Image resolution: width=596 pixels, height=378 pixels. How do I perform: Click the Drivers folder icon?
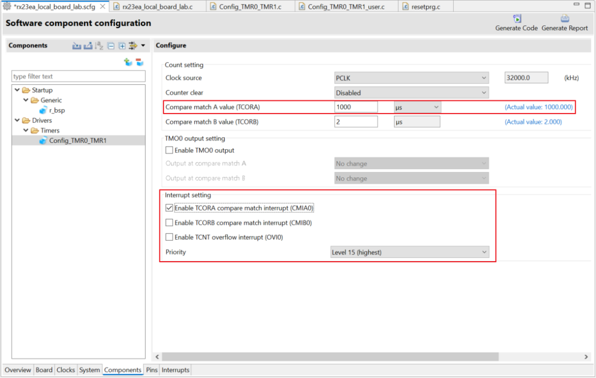26,120
